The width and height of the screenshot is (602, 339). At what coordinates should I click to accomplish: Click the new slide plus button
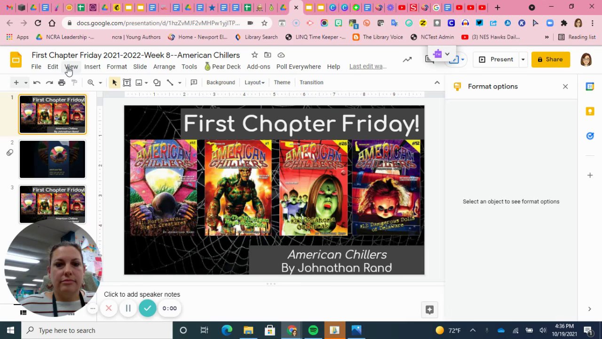(16, 82)
